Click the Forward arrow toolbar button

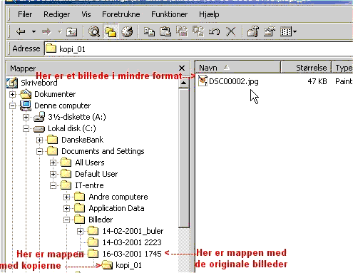click(46, 31)
